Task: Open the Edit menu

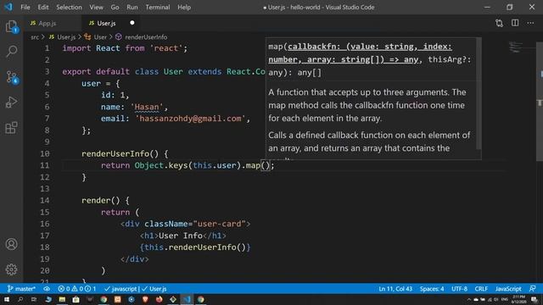Action: [x=43, y=7]
